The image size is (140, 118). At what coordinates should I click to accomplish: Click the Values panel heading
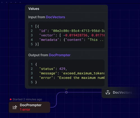click(x=34, y=9)
